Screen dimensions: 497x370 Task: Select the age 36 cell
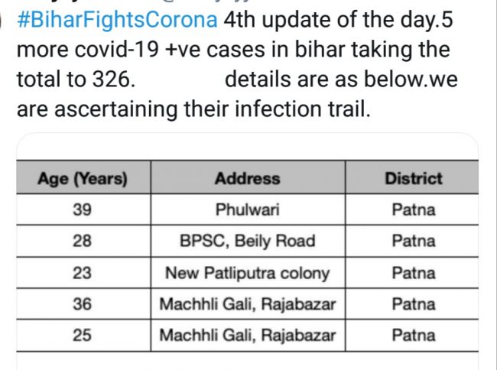tap(83, 304)
